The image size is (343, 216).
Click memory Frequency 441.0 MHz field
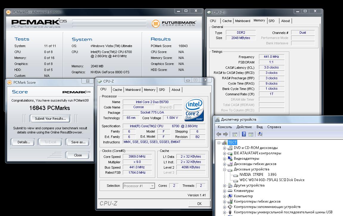point(271,57)
